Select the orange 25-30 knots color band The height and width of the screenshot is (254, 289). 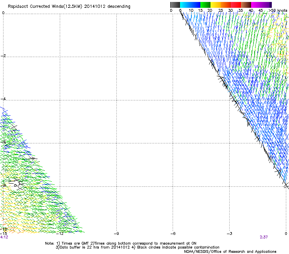pos(226,5)
